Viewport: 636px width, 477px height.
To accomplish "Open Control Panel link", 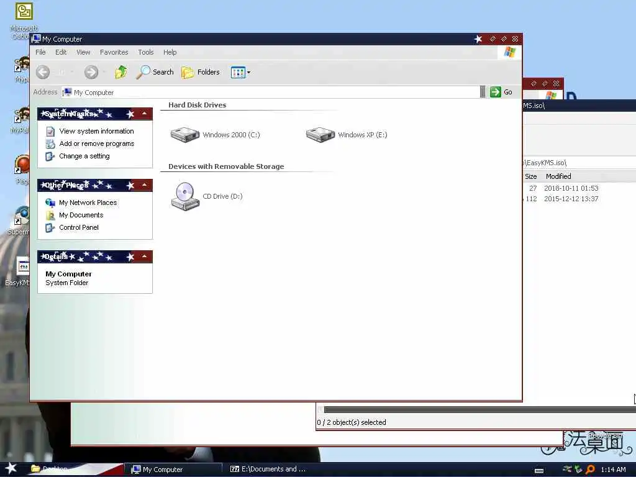I will pos(79,227).
